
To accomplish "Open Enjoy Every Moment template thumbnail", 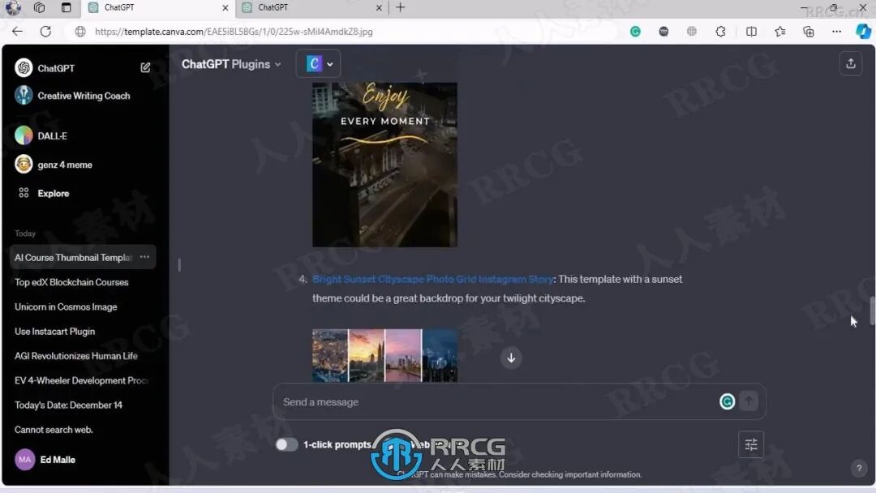I will [384, 165].
